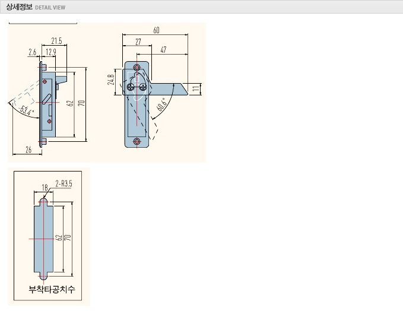This screenshot has height=311, width=403.
Task: Click the 12.9 dimension label
Action: pos(51,52)
